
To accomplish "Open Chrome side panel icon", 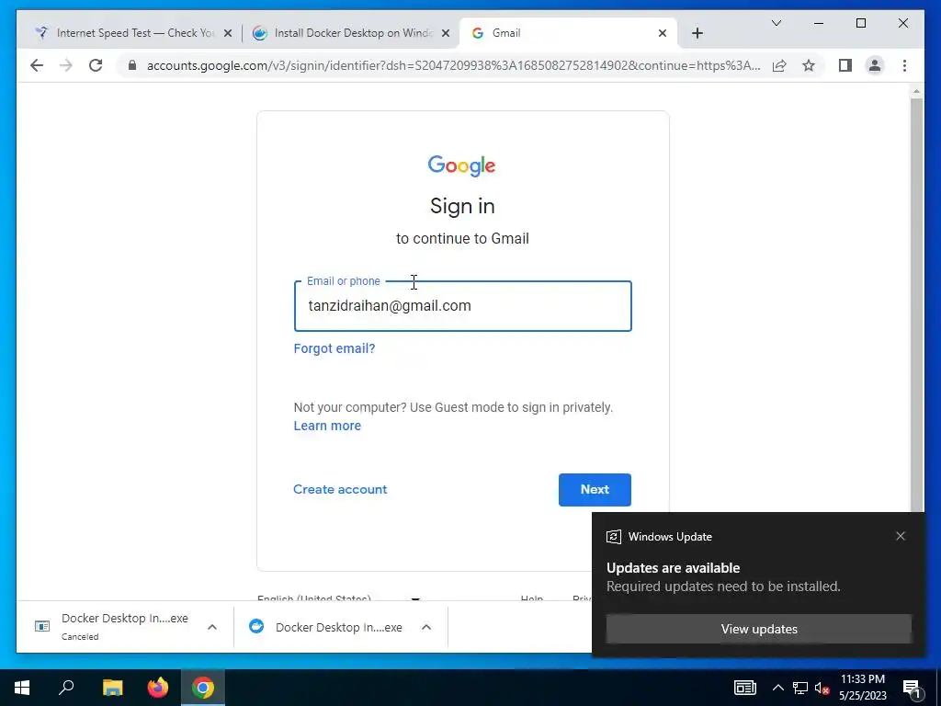I will tap(845, 65).
